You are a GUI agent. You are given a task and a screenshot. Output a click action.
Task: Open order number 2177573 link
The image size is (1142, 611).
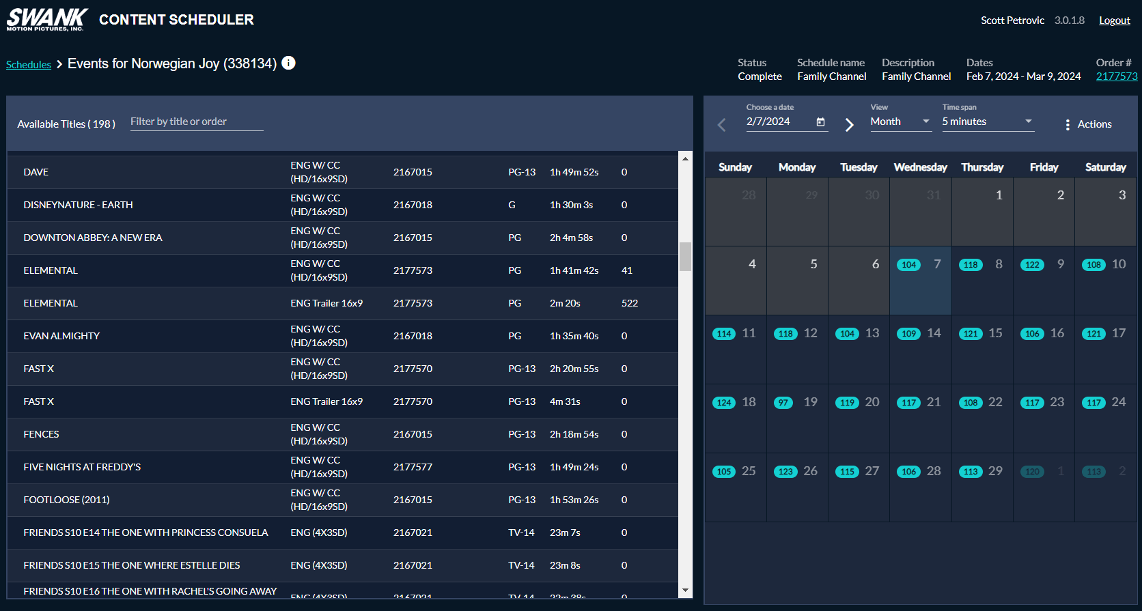tap(1116, 76)
